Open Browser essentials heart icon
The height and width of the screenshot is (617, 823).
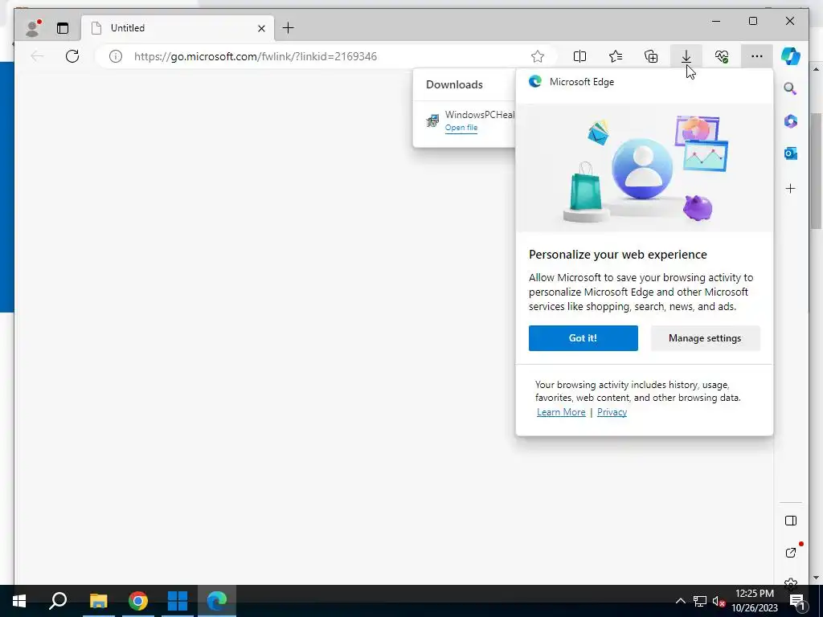[722, 56]
